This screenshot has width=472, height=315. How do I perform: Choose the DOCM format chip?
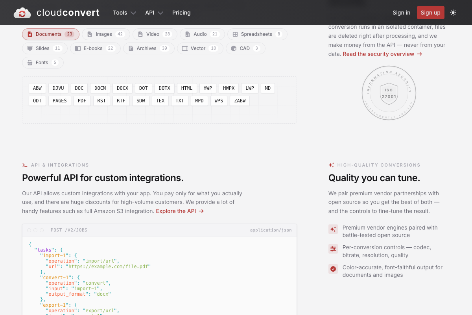click(x=100, y=88)
